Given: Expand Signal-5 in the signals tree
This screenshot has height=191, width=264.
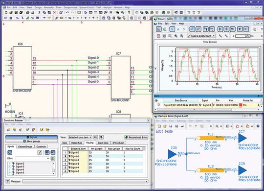Looking at the screenshot, I should pyautogui.click(x=10, y=172).
